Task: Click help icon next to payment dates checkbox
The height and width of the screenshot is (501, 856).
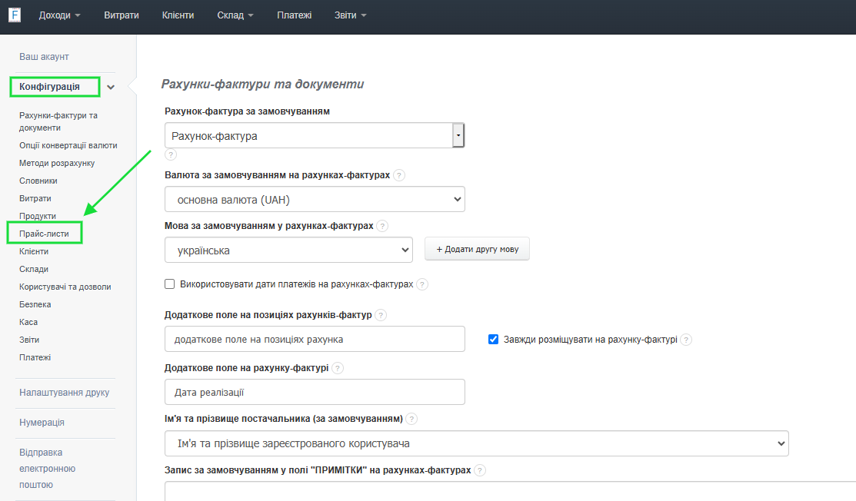Action: (x=422, y=284)
